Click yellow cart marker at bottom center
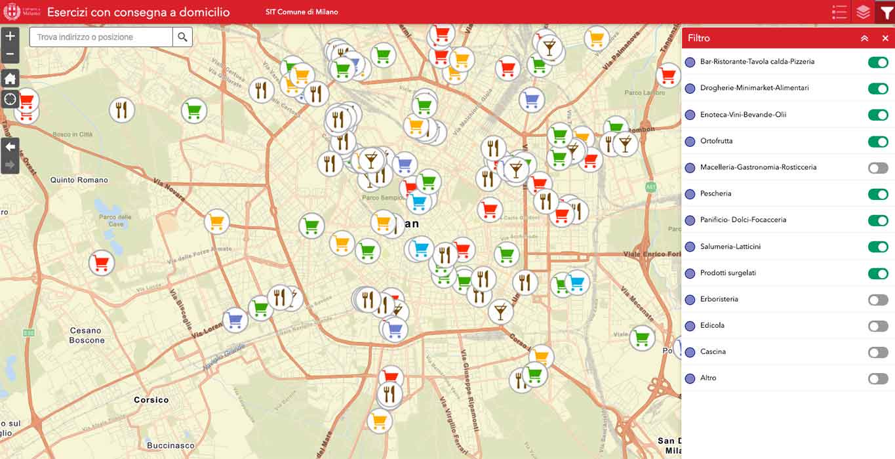Image resolution: width=895 pixels, height=459 pixels. [x=379, y=420]
